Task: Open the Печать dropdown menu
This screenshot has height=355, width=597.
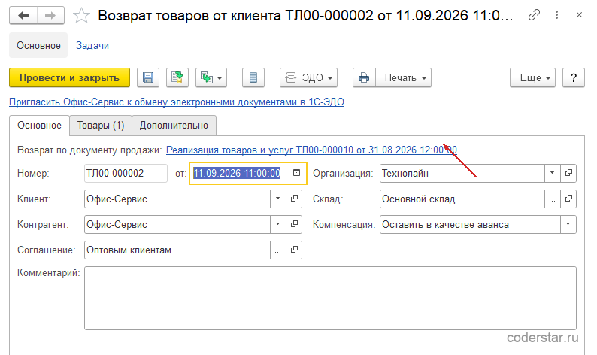Action: pyautogui.click(x=404, y=77)
